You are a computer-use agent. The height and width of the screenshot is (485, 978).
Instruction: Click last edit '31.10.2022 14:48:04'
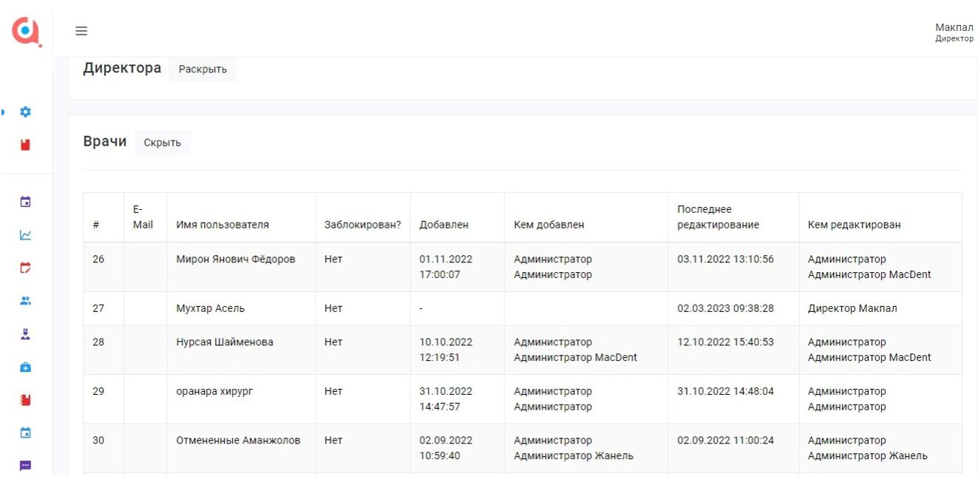pos(725,391)
